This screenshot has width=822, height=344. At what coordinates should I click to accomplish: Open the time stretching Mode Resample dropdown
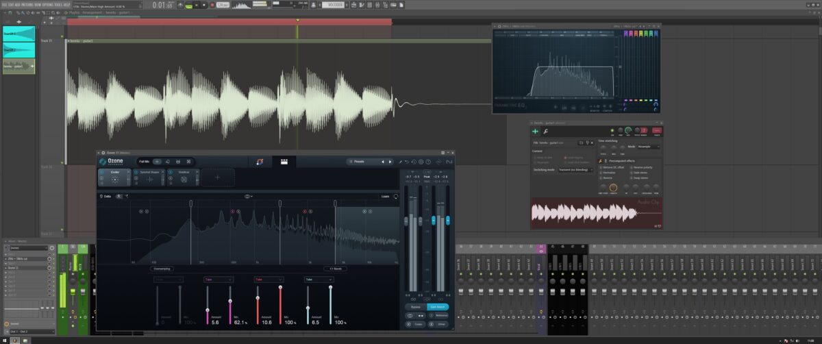tap(649, 147)
